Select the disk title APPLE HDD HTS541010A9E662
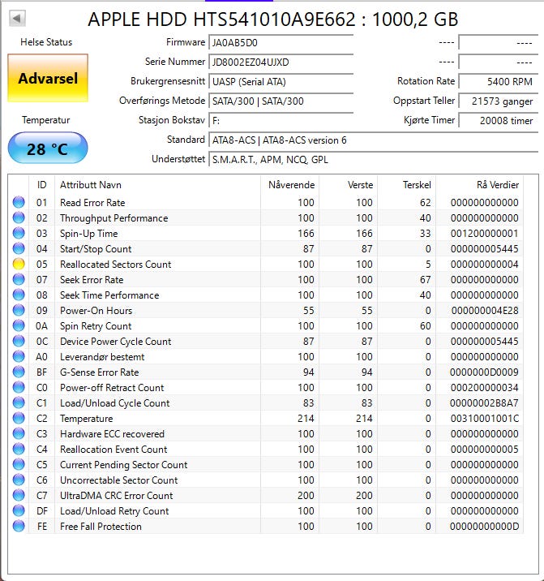This screenshot has width=544, height=581. [221, 19]
